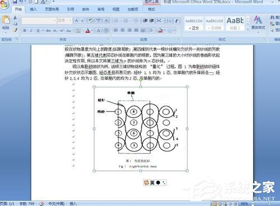
Task: Open the Change Case Aa icon
Action: 68,30
